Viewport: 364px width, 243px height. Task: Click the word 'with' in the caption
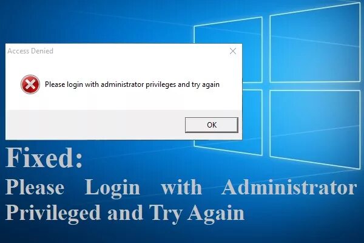click(x=181, y=187)
